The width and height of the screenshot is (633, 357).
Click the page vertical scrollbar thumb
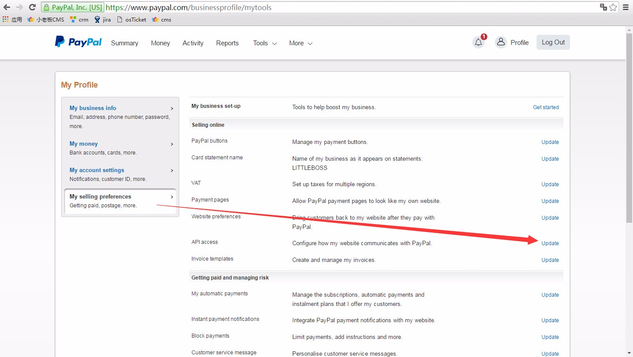(629, 128)
